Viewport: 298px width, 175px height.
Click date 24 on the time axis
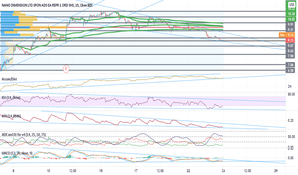pos(223,171)
